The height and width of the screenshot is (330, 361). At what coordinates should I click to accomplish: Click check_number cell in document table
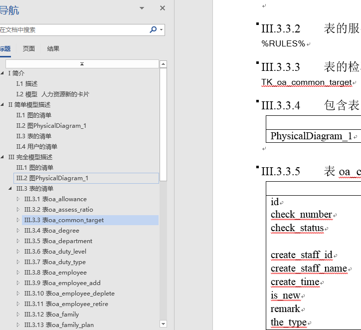click(x=301, y=215)
